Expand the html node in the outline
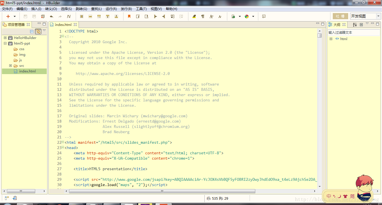The width and height of the screenshot is (382, 205). pos(331,39)
